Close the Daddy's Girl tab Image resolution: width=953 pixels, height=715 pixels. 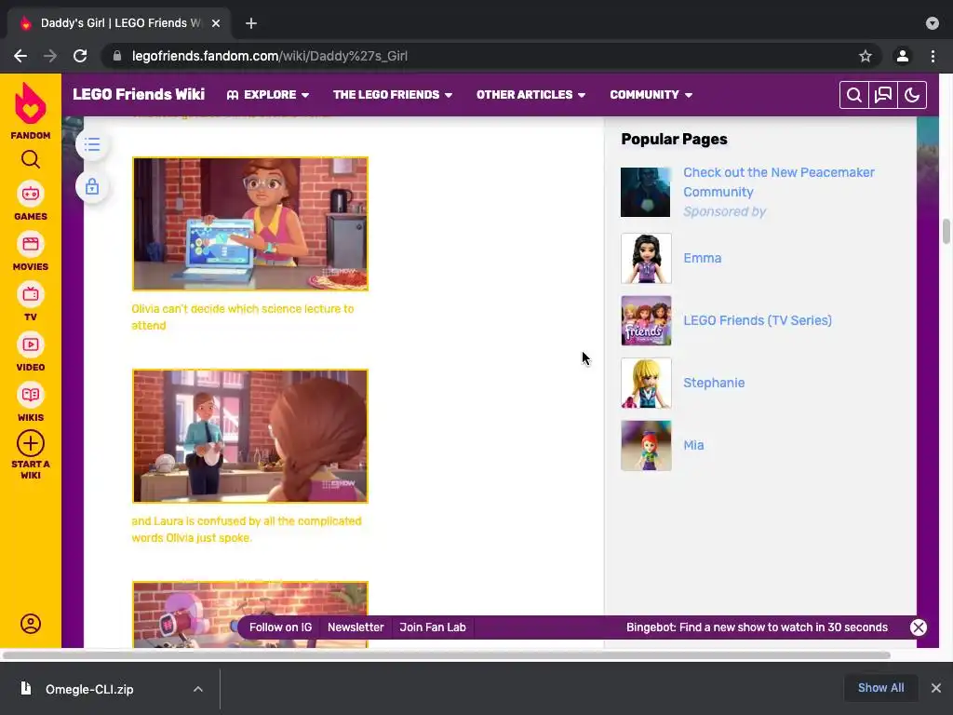(x=216, y=23)
